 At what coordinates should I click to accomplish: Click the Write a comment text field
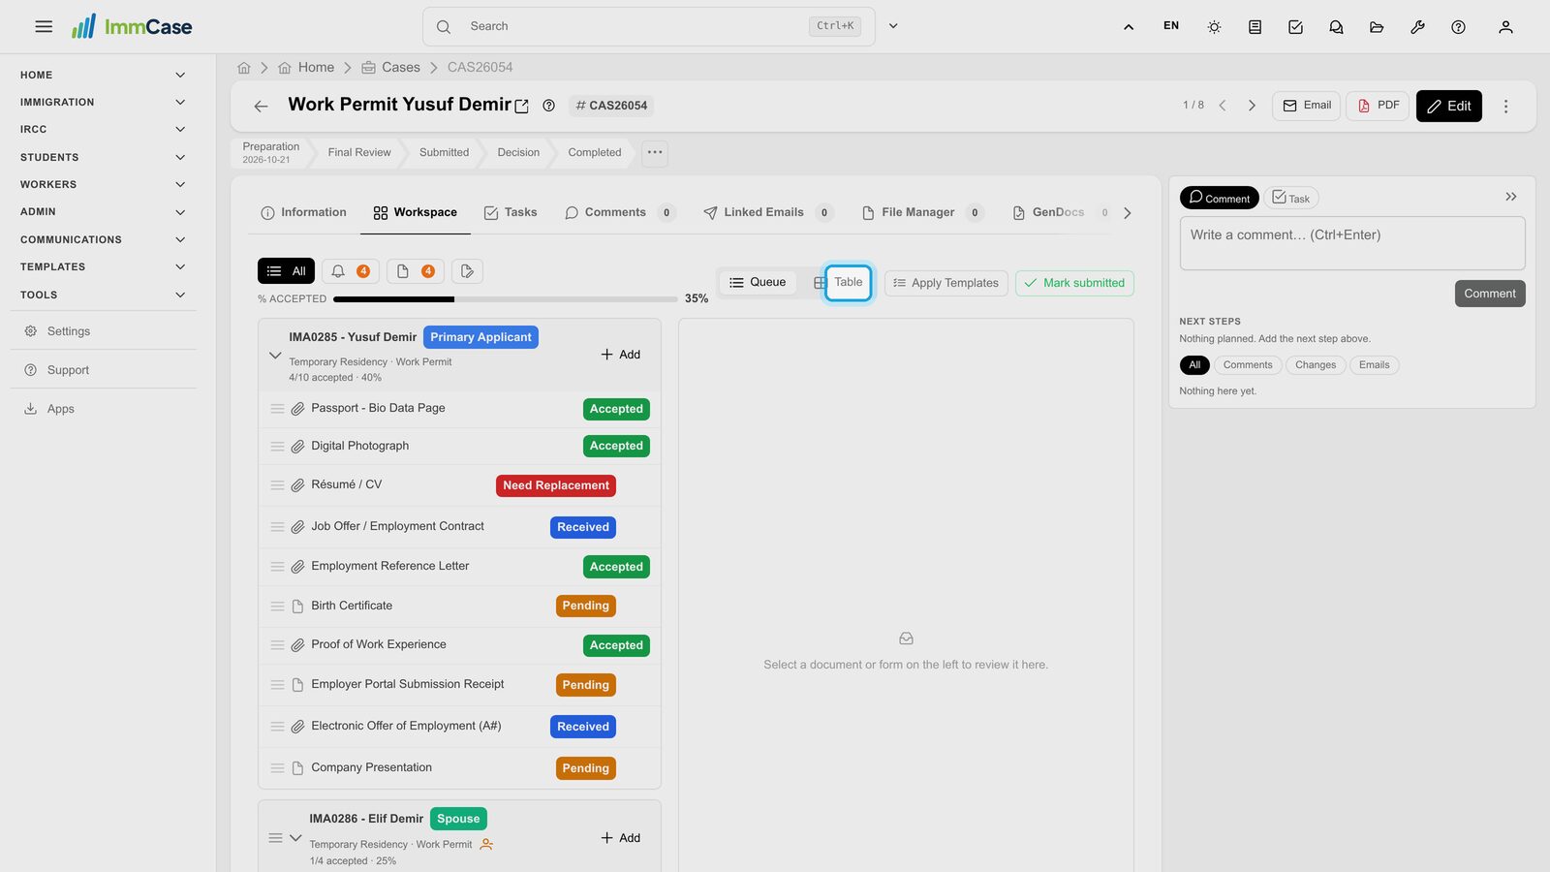click(1352, 243)
